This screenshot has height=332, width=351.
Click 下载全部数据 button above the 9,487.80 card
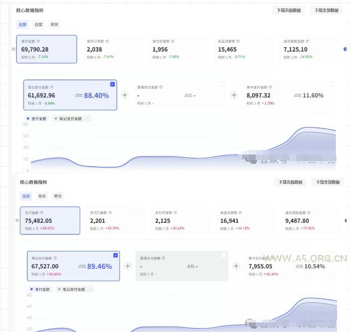coord(327,182)
